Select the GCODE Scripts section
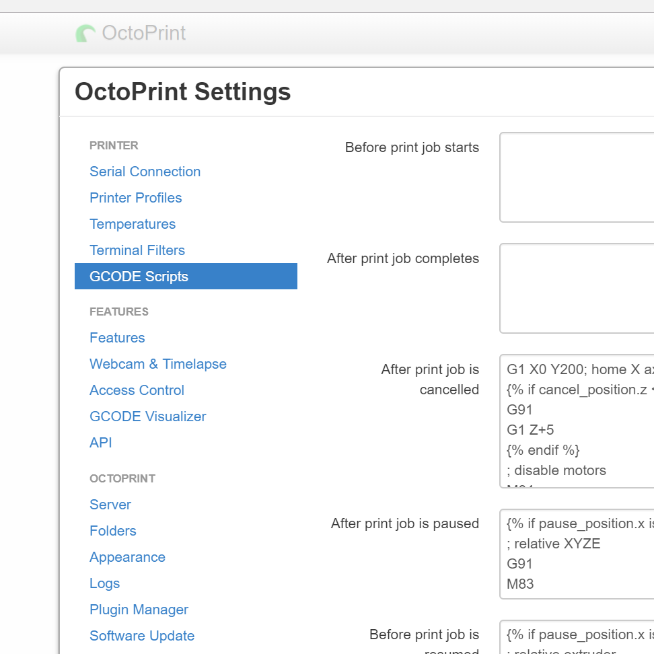Image resolution: width=654 pixels, height=654 pixels. [139, 277]
